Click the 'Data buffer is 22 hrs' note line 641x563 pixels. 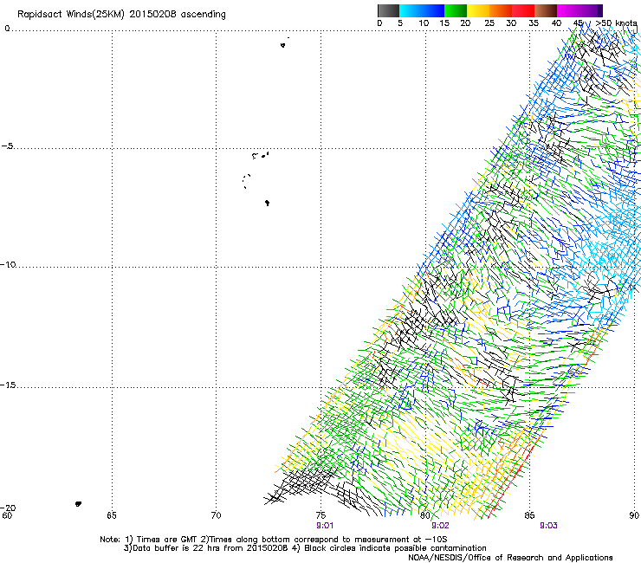point(305,548)
